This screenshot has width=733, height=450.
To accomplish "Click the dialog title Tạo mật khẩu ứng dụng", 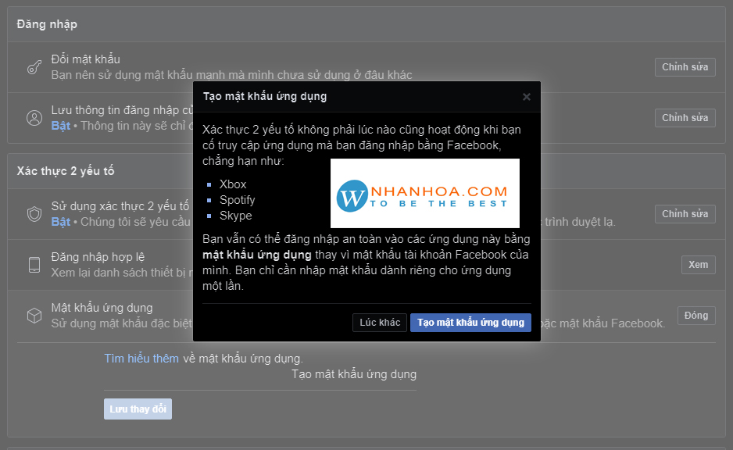I will click(x=265, y=96).
